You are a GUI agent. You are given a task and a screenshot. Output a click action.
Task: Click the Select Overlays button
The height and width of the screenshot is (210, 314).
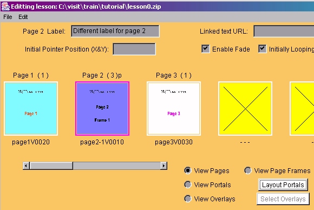click(283, 199)
